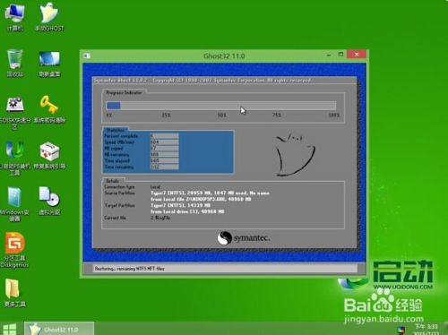Viewport: 448px width, 335px height.
Task: Open the DISK快速分区 gear drive icon
Action: tap(14, 112)
